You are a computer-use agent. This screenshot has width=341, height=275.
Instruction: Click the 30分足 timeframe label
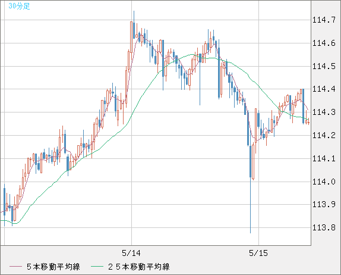click(19, 6)
